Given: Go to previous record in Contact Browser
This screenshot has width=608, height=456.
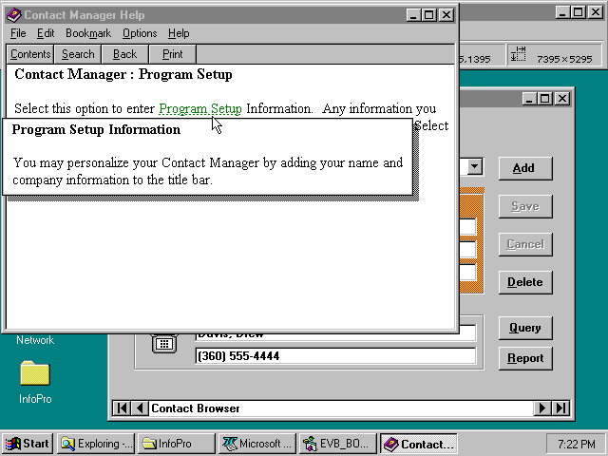Looking at the screenshot, I should coord(140,408).
